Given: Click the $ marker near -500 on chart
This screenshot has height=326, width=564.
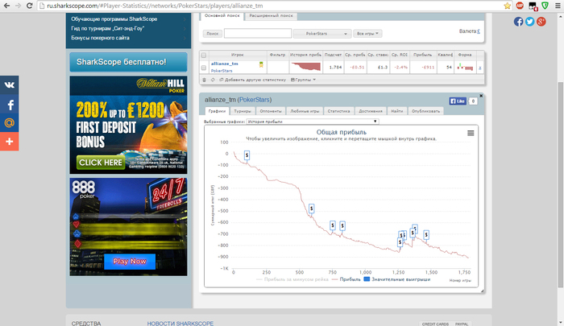Looking at the screenshot, I should (x=312, y=208).
